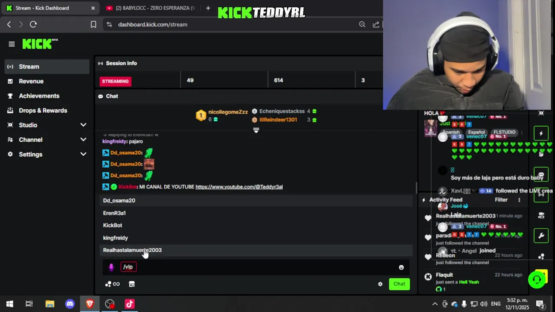
Task: Close the Stream - Kick Dashboard tab
Action: click(x=93, y=8)
